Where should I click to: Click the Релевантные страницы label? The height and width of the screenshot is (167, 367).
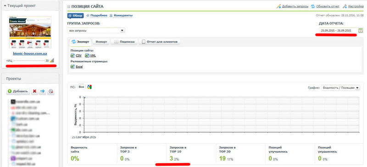tap(89, 61)
